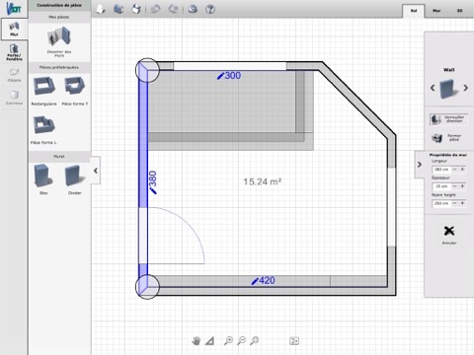Viewport: 474px width, 355px height.
Task: Edit the 420 wall dimension label
Action: click(263, 280)
